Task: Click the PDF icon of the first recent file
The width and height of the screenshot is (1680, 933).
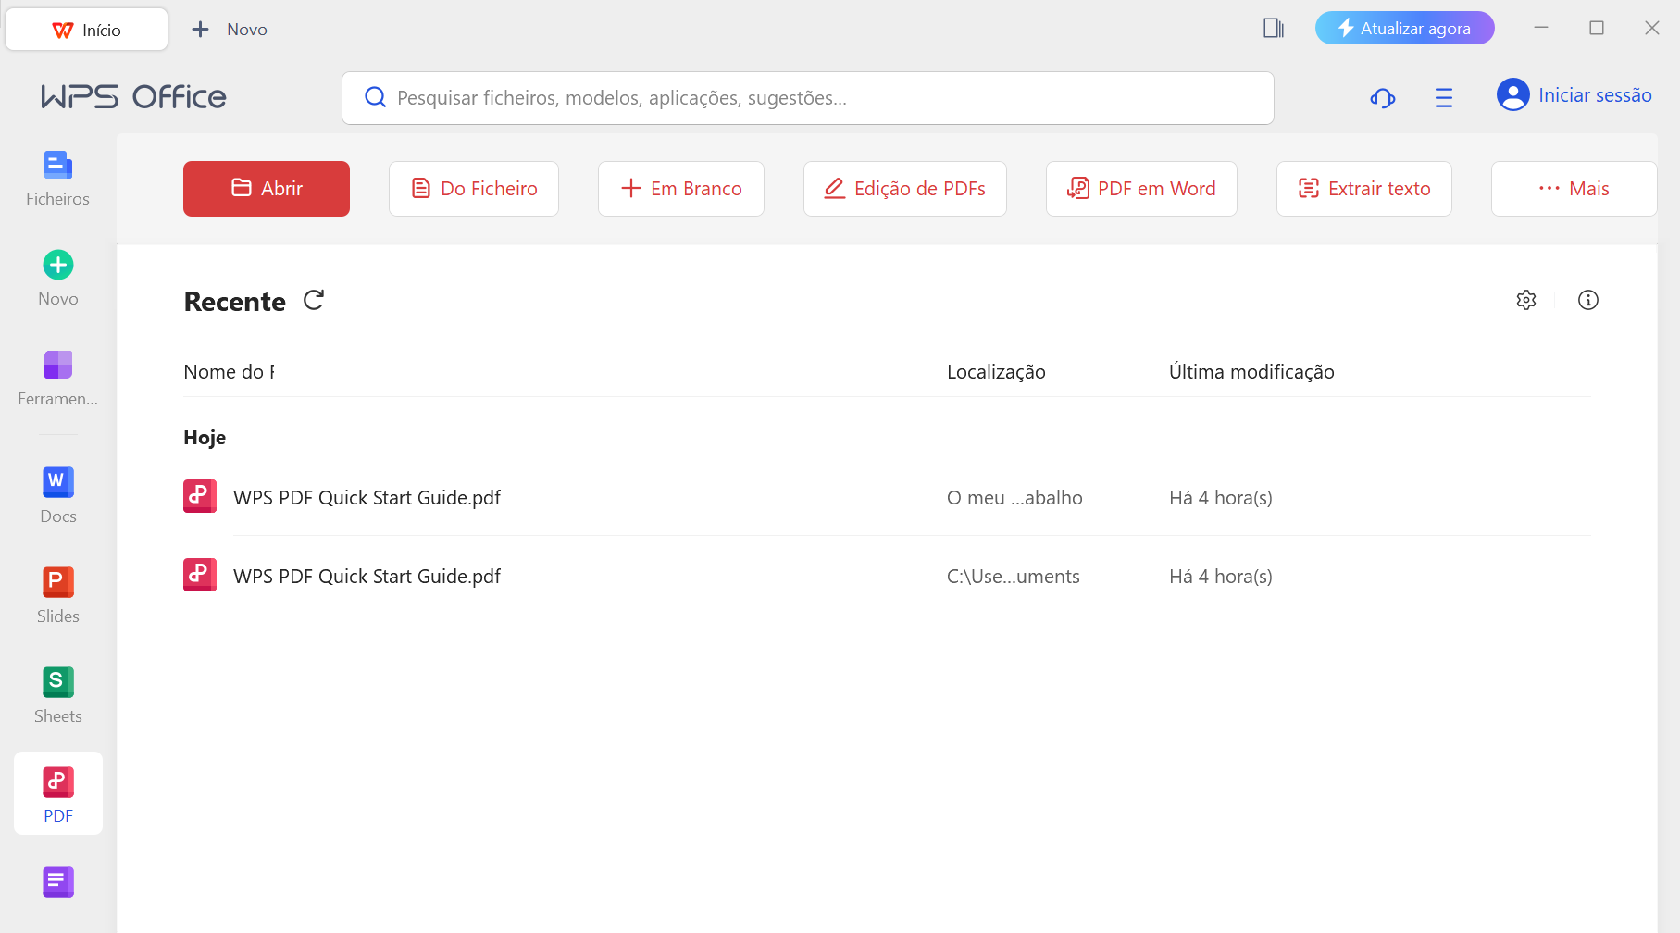Action: tap(200, 496)
